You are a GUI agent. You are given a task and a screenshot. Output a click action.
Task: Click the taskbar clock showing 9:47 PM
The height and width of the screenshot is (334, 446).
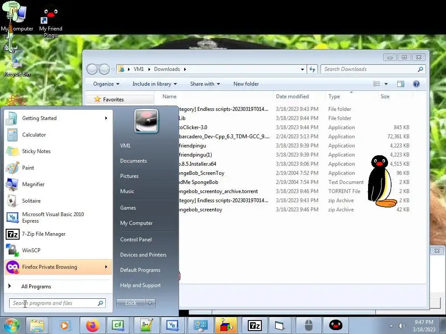click(x=424, y=326)
